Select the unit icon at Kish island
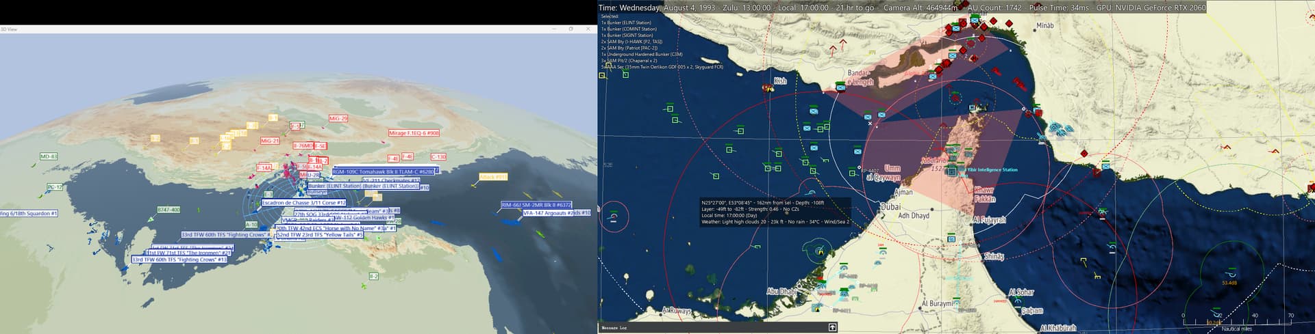 (x=768, y=88)
